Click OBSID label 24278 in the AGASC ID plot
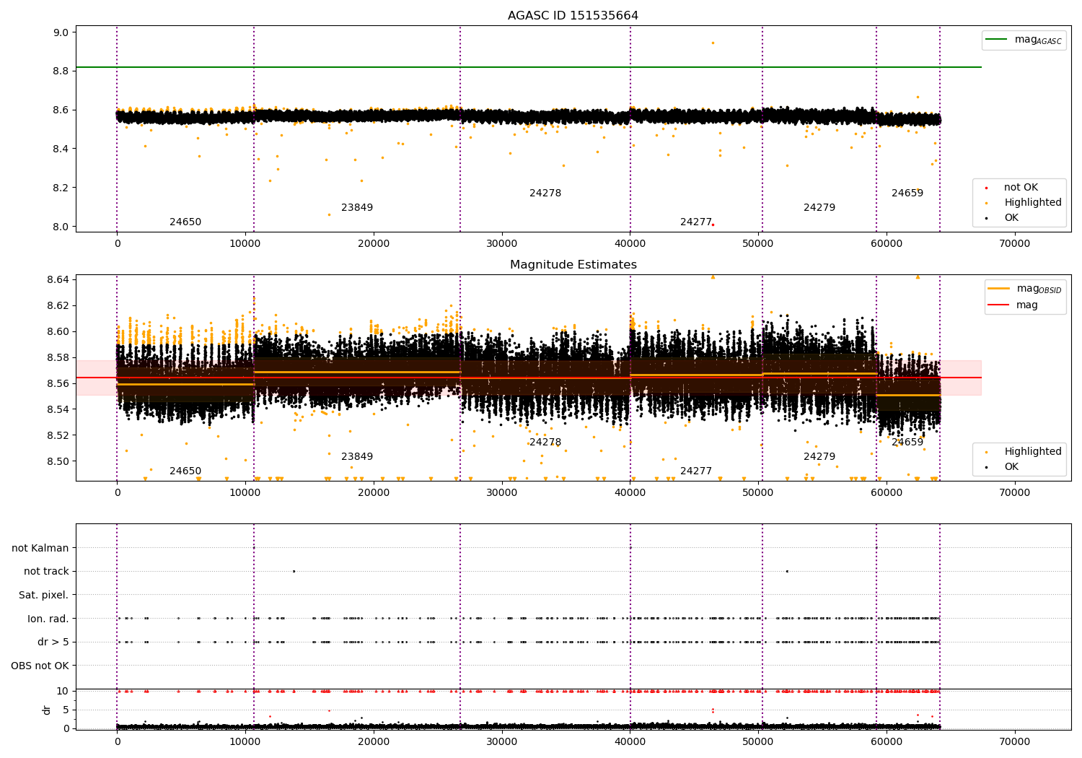The height and width of the screenshot is (758, 1082). coord(545,193)
